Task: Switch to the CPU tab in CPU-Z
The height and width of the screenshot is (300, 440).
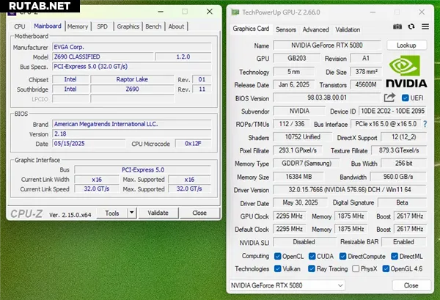Action: tap(20, 26)
